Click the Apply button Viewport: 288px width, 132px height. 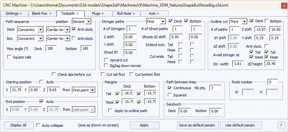pyautogui.click(x=144, y=125)
